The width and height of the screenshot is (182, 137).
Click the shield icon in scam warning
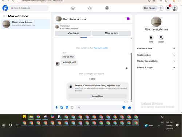coord(71,87)
